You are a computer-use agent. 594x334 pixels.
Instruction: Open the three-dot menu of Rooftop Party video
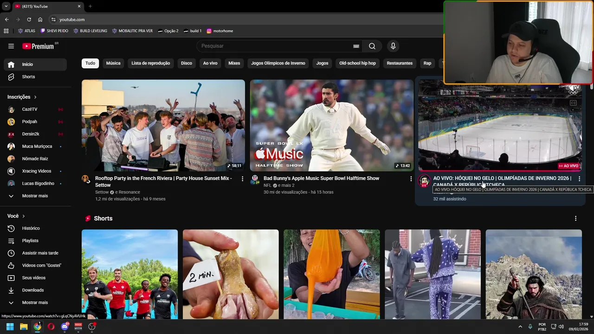242,179
